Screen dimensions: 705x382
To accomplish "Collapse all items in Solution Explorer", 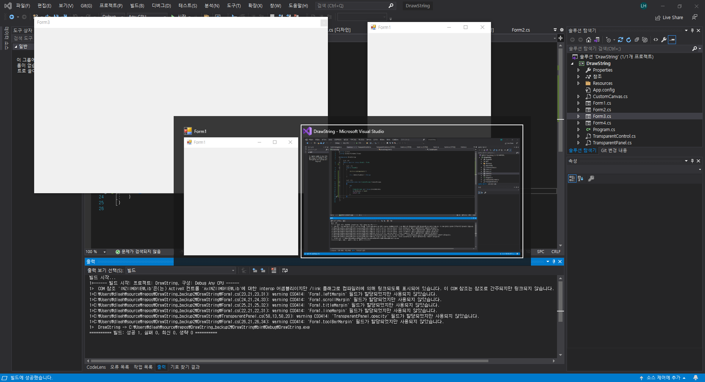I will pos(637,40).
